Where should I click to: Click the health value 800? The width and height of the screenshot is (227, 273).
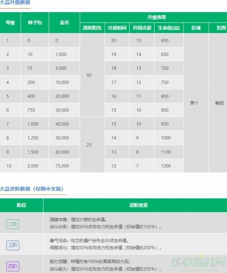pos(164,96)
